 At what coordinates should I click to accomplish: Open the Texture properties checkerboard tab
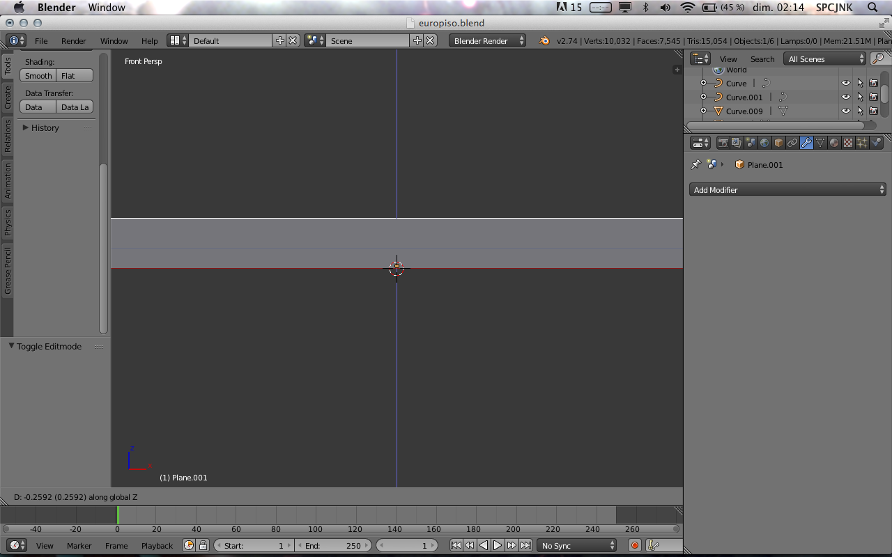pos(848,143)
